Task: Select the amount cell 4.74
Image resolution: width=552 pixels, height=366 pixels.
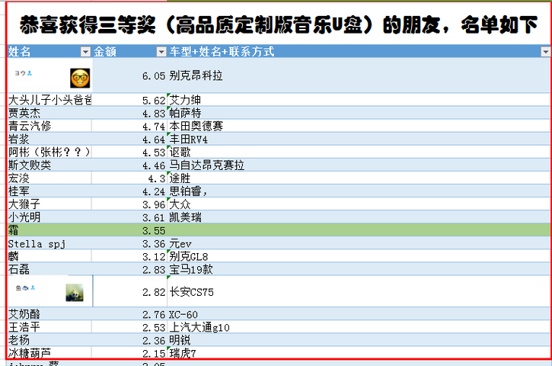Action: (129, 126)
